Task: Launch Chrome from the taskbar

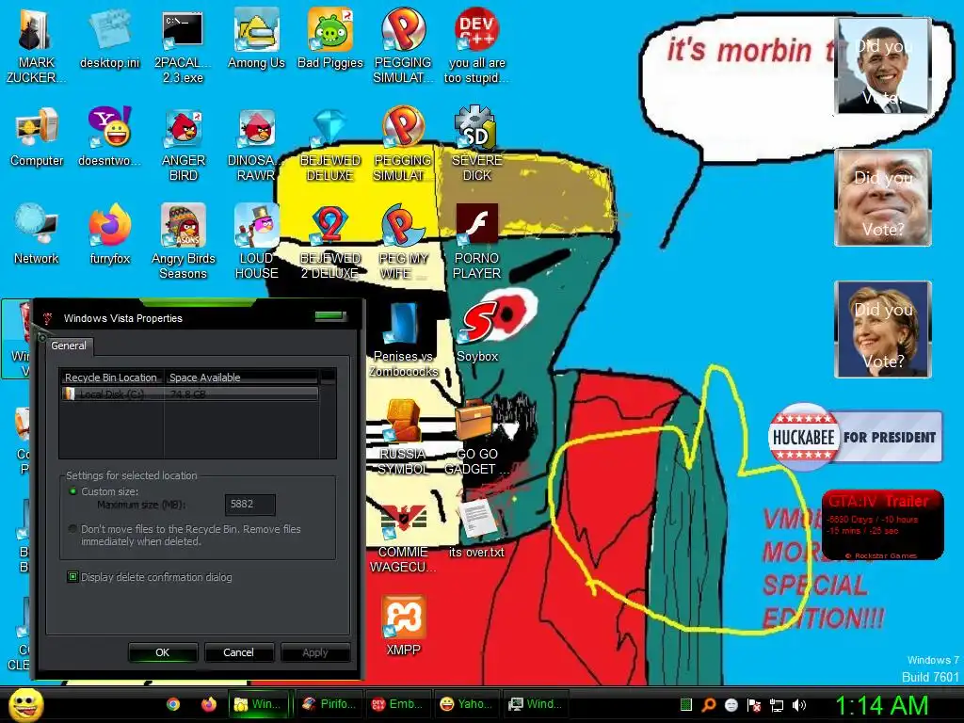Action: point(173,704)
